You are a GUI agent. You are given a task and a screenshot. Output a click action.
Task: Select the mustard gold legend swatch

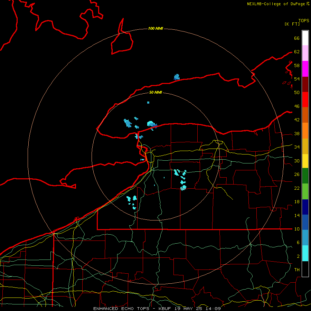[x=305, y=147]
